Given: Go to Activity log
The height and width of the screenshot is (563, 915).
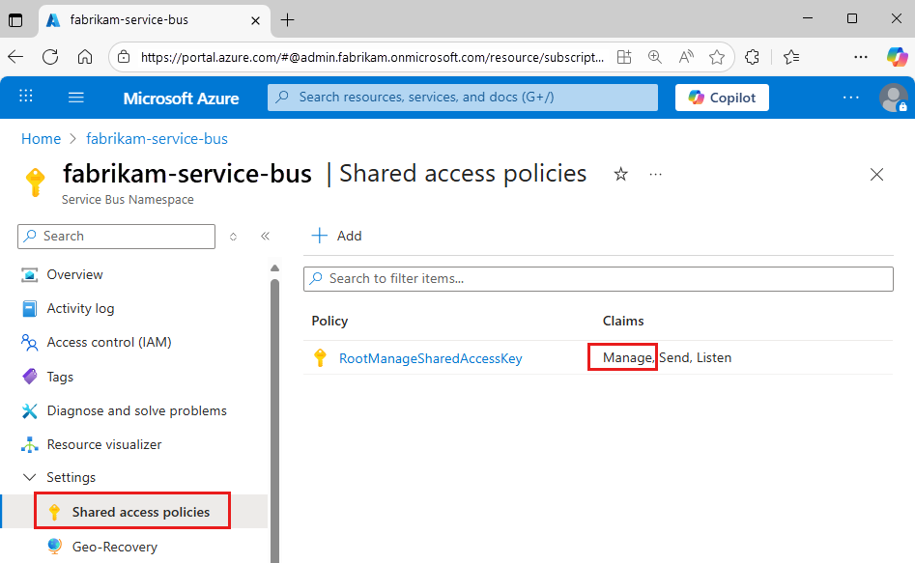Looking at the screenshot, I should pos(80,308).
